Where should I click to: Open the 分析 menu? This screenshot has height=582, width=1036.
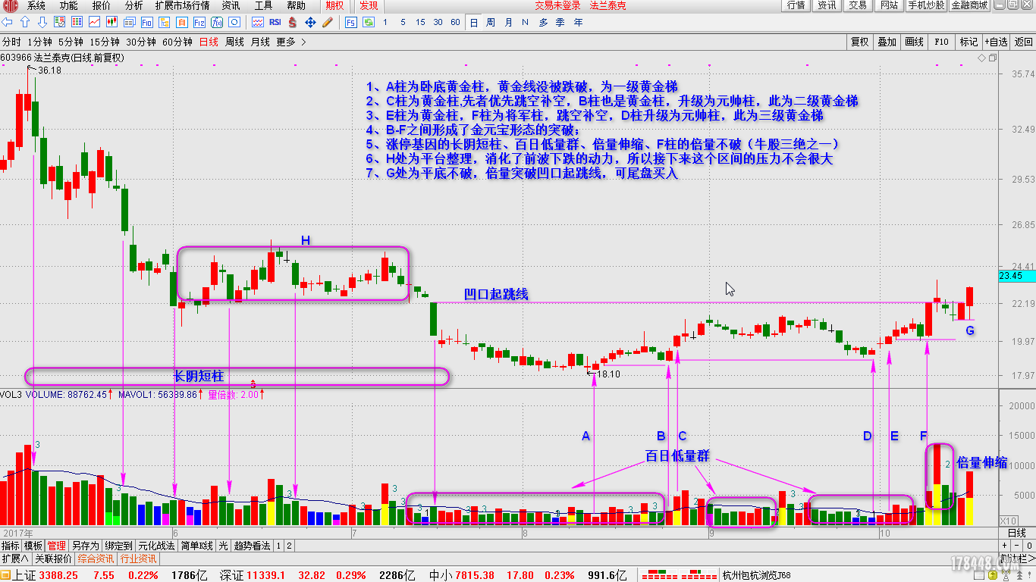click(x=133, y=5)
